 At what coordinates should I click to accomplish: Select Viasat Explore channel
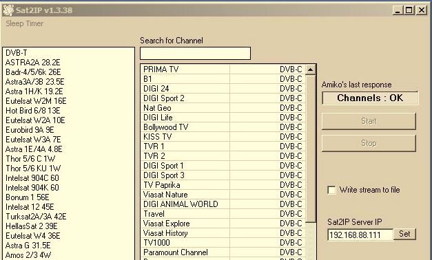point(223,223)
